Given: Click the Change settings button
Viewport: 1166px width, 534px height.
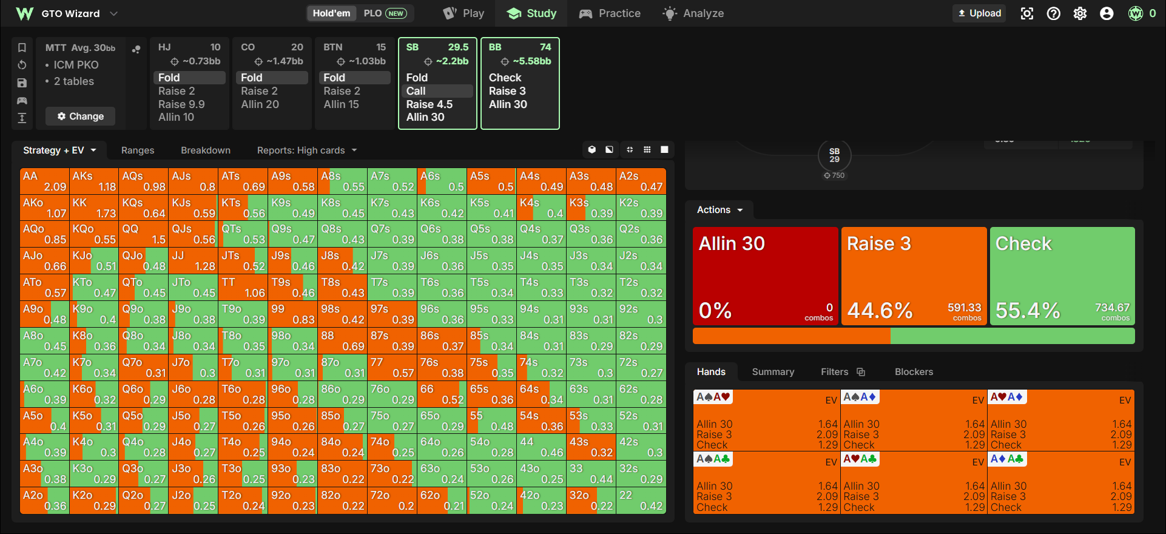Looking at the screenshot, I should coord(80,117).
